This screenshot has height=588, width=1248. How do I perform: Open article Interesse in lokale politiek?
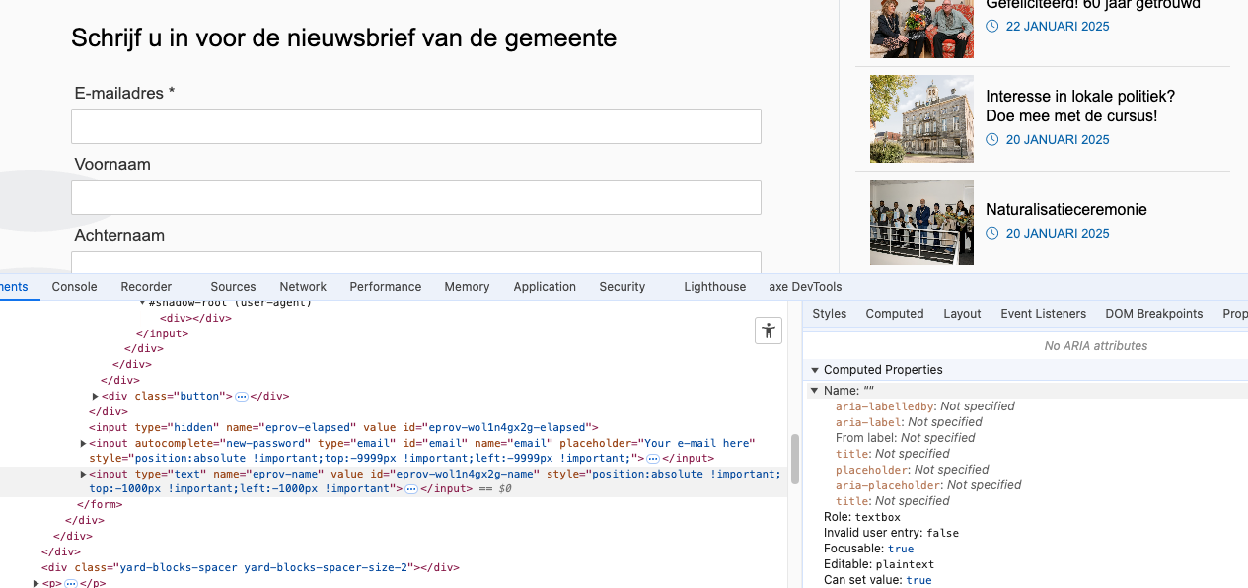[1080, 106]
